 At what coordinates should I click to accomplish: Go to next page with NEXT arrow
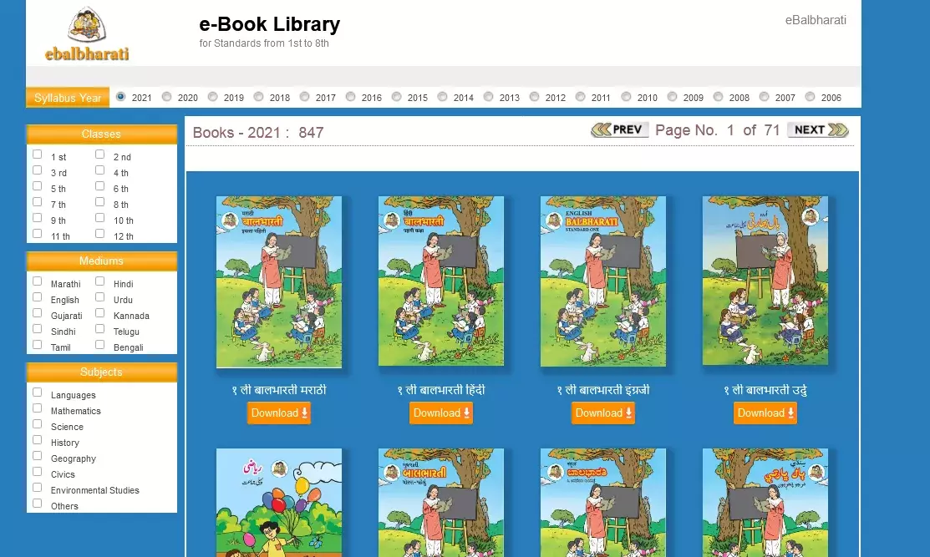click(818, 129)
